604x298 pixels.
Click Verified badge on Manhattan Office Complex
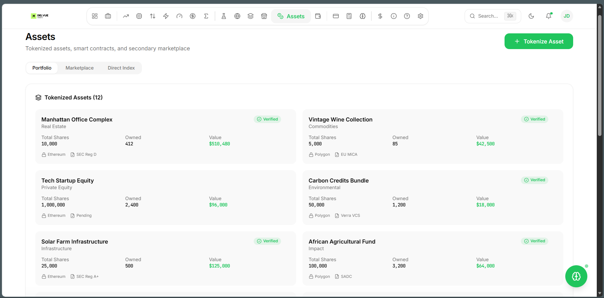coord(268,119)
